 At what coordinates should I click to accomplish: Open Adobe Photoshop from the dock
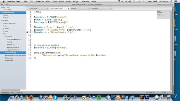click(147, 97)
